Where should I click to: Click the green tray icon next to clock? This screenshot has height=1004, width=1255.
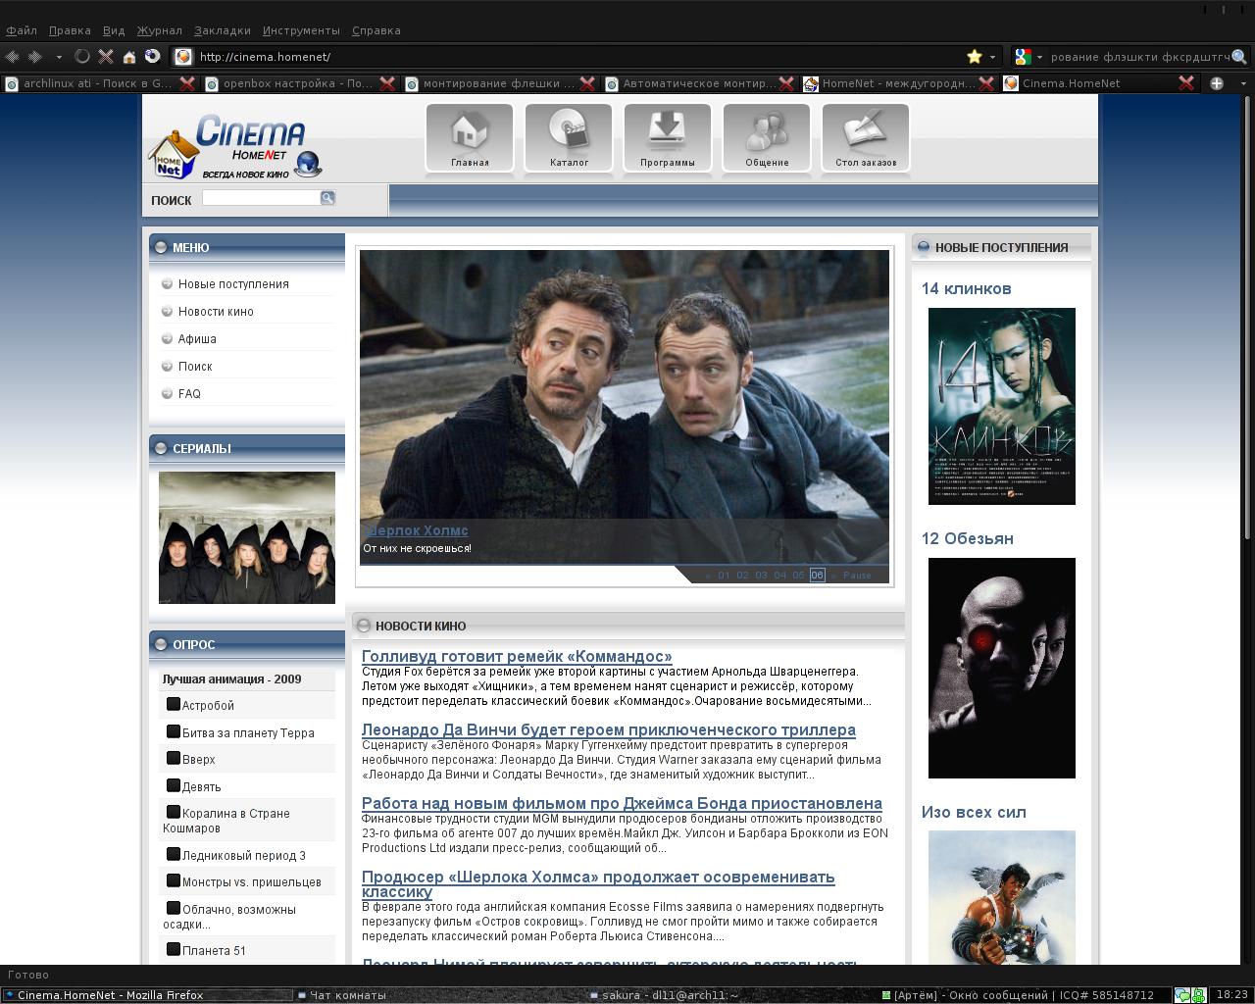(x=1198, y=995)
